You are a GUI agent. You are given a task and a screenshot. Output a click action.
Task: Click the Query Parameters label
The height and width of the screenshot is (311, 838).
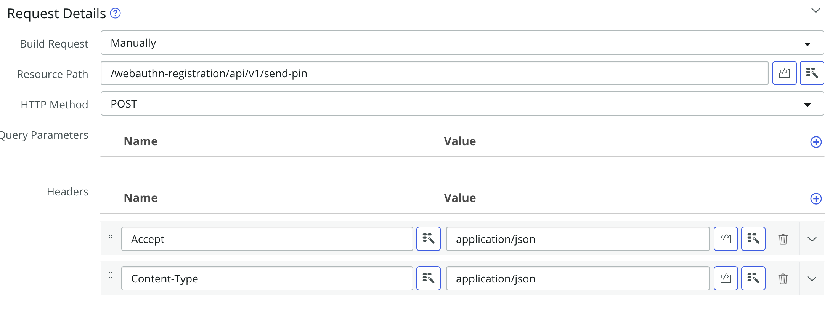(44, 135)
